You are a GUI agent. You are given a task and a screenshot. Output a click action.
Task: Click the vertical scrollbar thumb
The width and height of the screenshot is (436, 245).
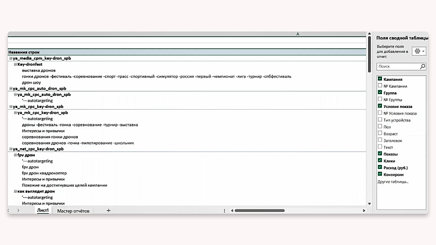click(x=369, y=54)
